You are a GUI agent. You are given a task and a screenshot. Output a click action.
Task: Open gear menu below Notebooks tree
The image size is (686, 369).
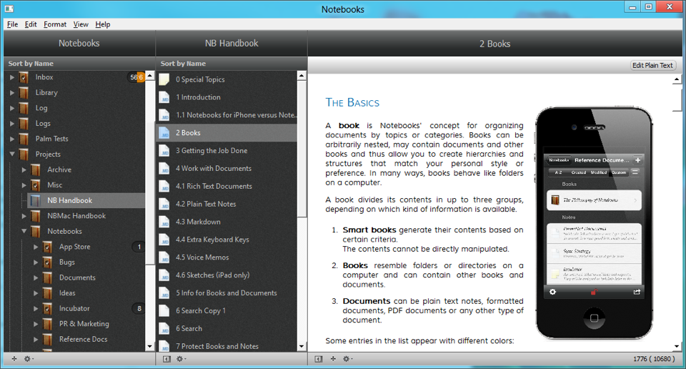pyautogui.click(x=28, y=359)
